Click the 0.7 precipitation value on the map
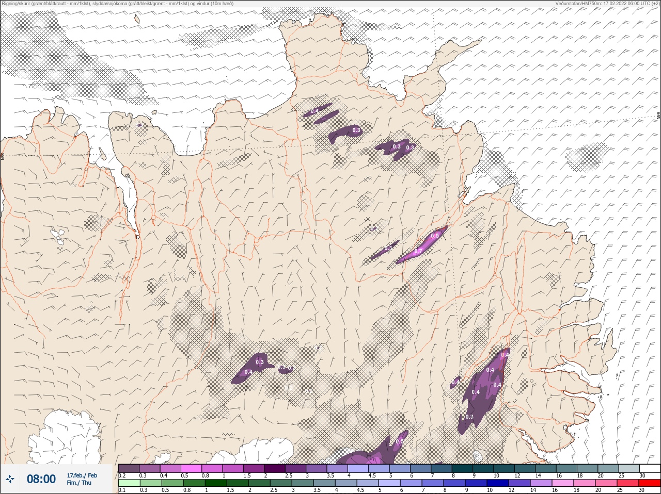661x494 pixels. click(419, 251)
